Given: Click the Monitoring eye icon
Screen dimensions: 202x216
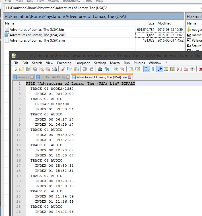Looking at the screenshot, I should point(192,69).
